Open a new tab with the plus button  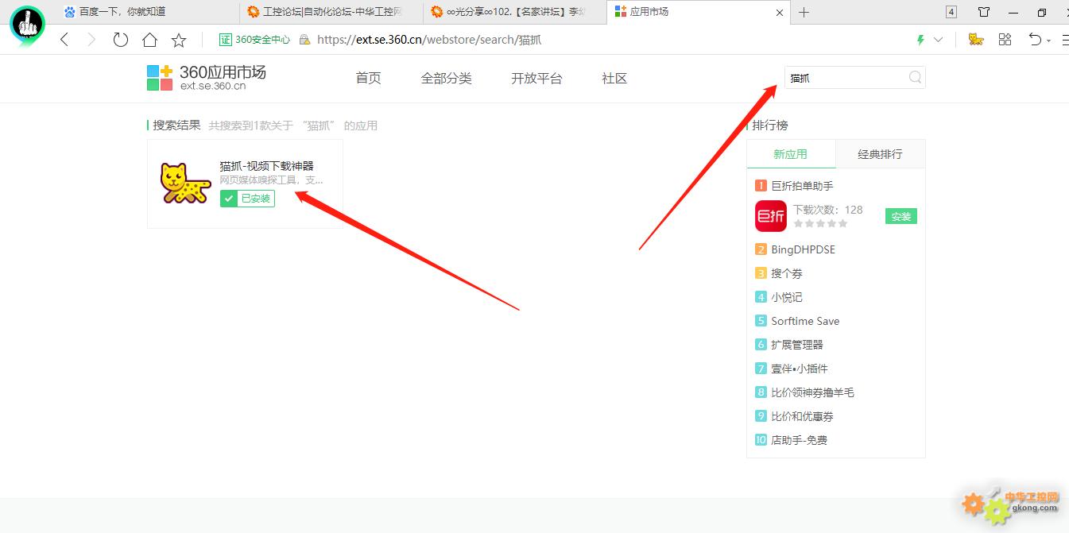point(804,12)
